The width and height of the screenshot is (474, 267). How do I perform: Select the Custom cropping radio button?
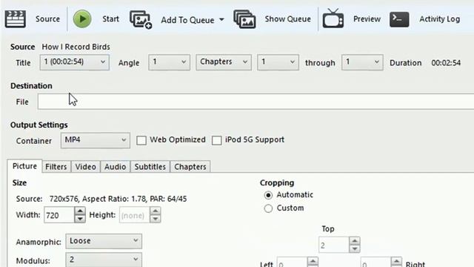click(x=268, y=208)
